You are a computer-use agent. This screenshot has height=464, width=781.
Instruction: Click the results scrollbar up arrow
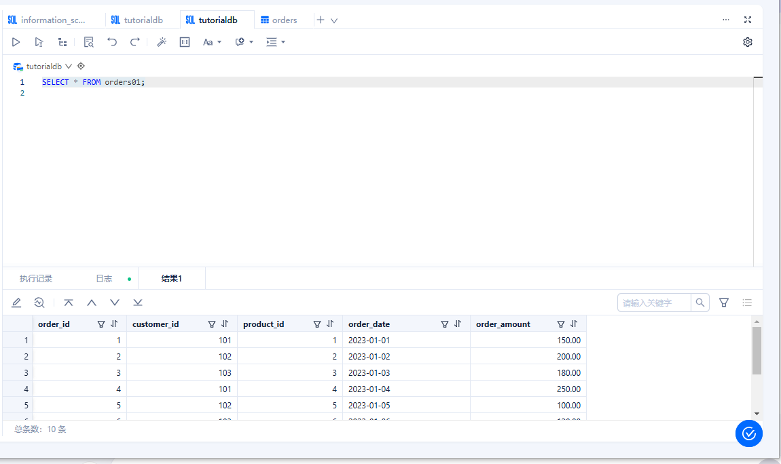pos(757,322)
